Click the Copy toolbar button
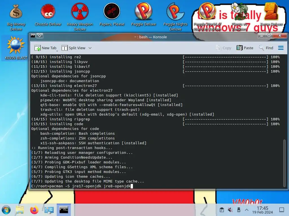The image size is (289, 216). (x=224, y=48)
